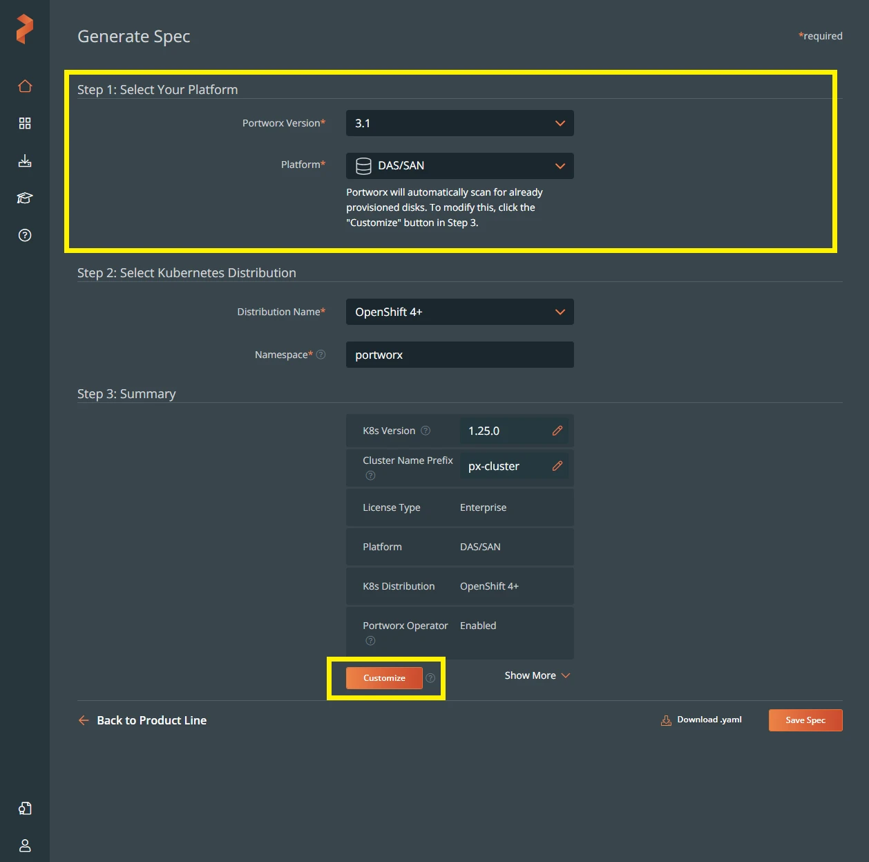The height and width of the screenshot is (862, 869).
Task: Open the learning graduation cap icon
Action: pyautogui.click(x=25, y=198)
